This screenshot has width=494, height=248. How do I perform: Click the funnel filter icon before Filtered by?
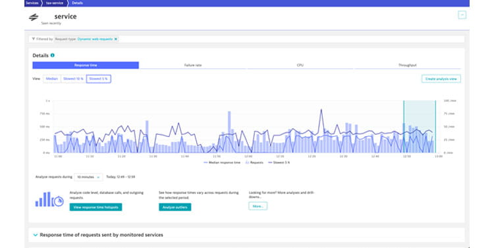[34, 39]
